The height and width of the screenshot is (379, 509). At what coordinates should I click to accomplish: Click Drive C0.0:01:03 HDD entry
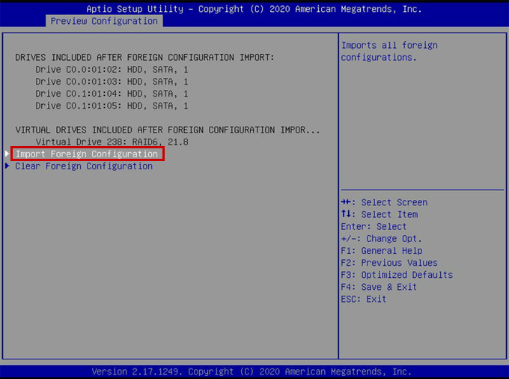[x=112, y=82]
